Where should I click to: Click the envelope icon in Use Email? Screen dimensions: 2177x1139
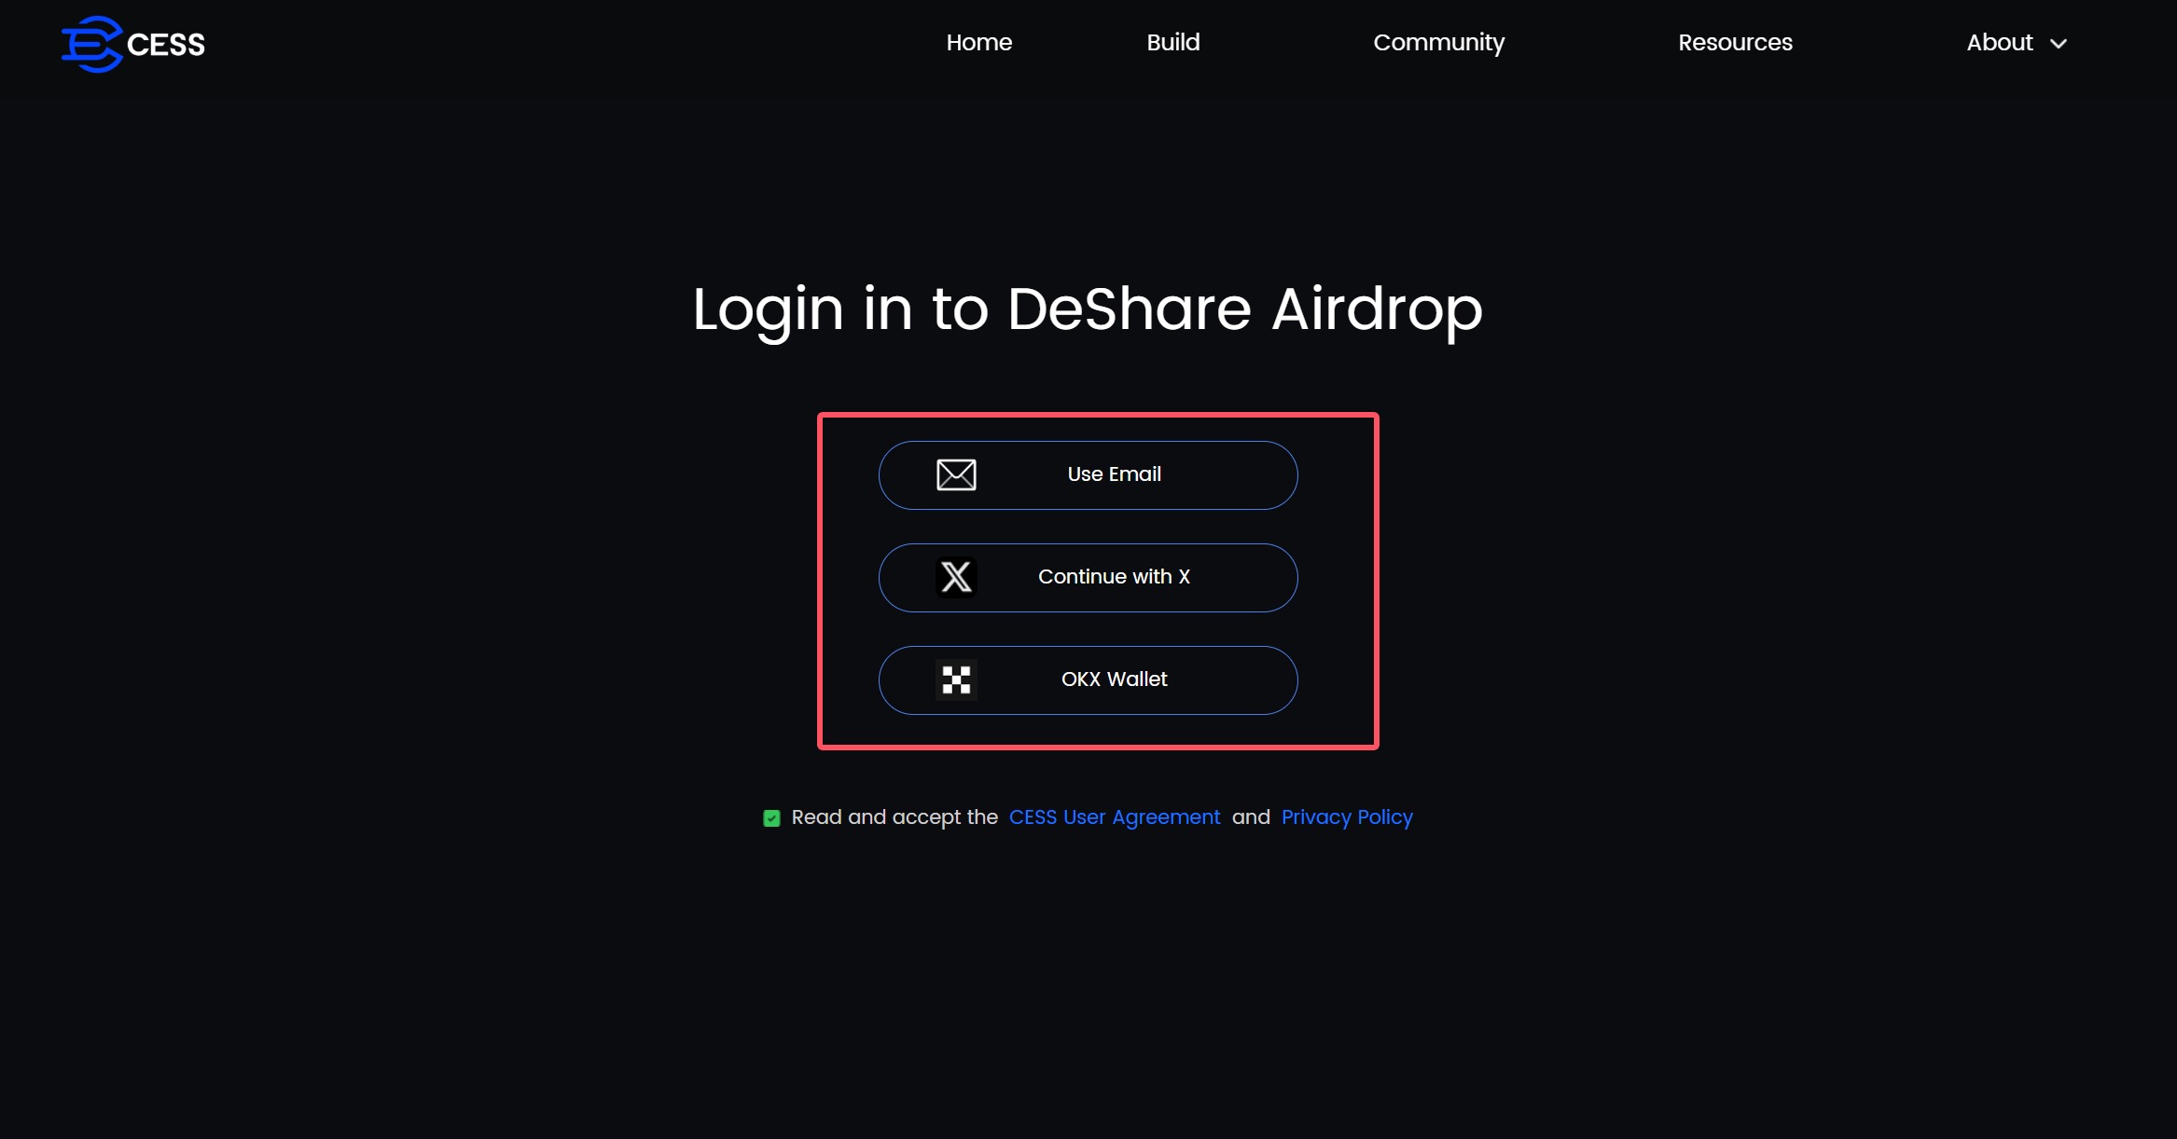point(956,475)
